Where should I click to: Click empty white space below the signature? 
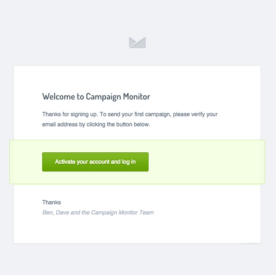tap(137, 230)
